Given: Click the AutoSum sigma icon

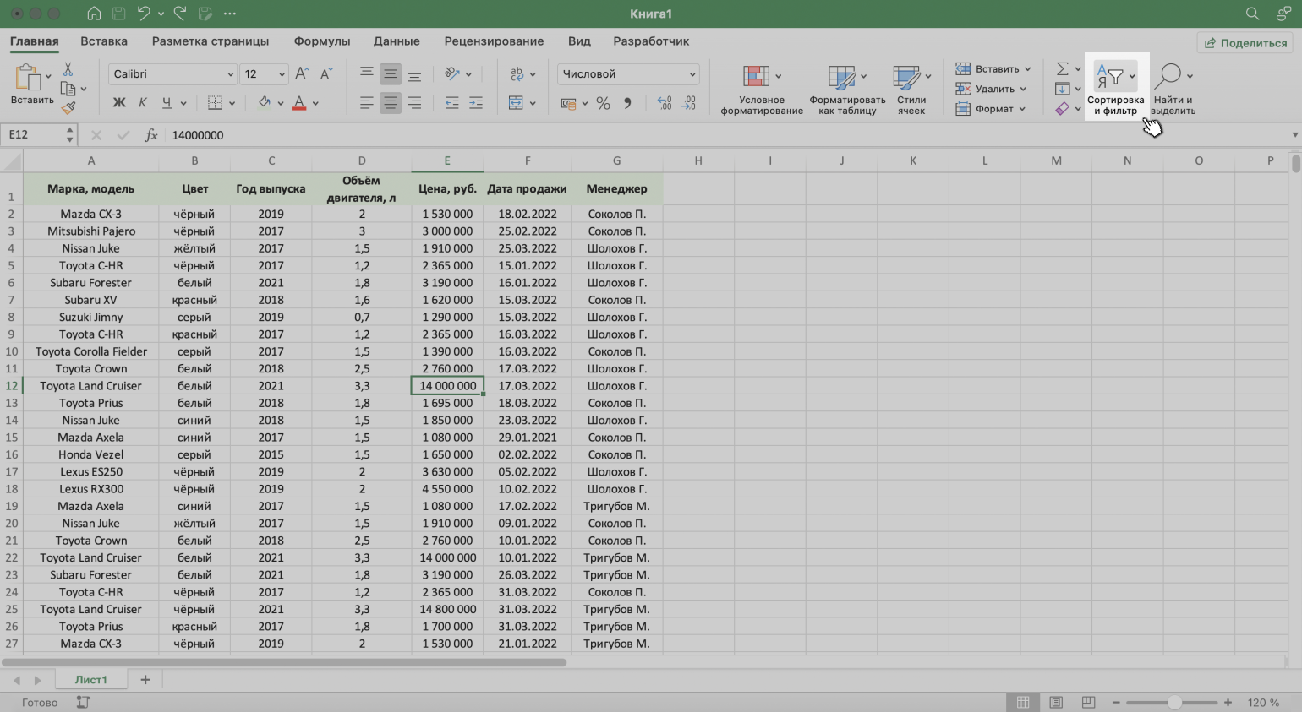Looking at the screenshot, I should tap(1063, 68).
